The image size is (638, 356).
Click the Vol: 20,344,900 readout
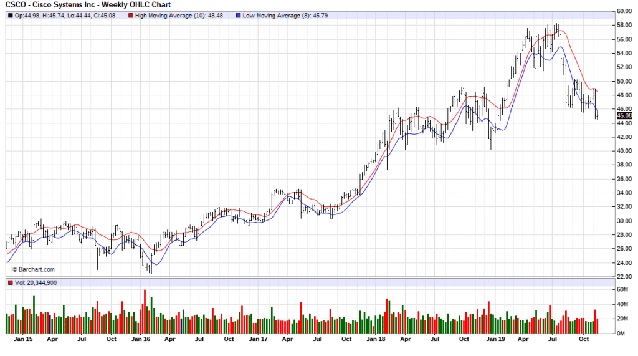(x=36, y=283)
